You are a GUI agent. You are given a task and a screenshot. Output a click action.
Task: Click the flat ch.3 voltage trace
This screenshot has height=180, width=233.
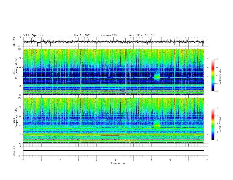pyautogui.click(x=113, y=151)
